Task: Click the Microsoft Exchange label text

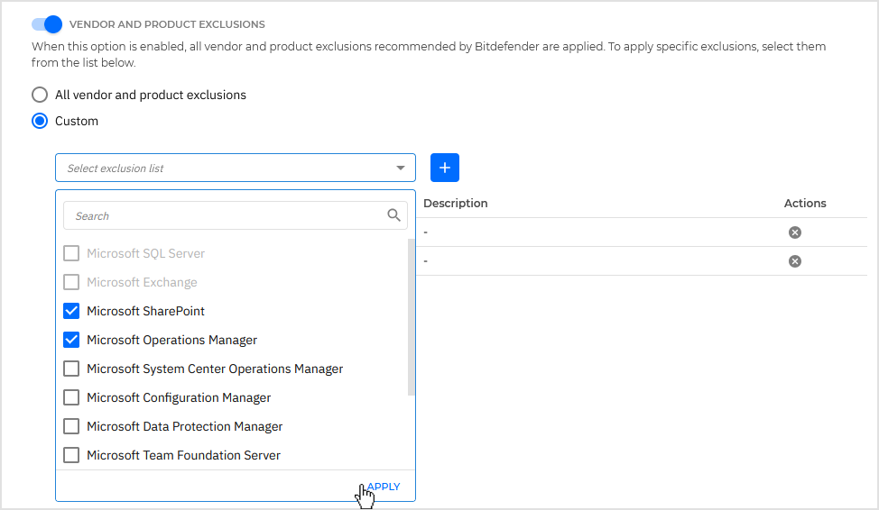Action: pos(142,282)
